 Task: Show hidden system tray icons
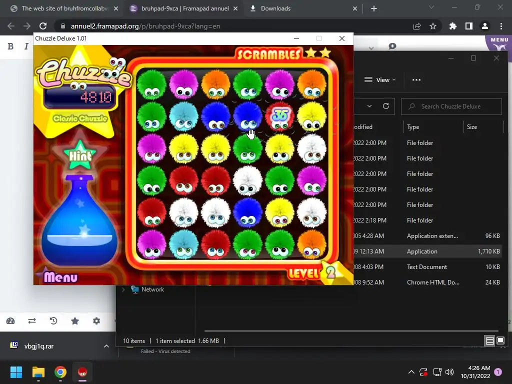point(411,372)
